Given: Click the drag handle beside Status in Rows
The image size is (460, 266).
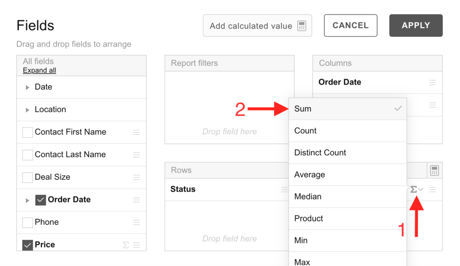Looking at the screenshot, I should pos(284,189).
